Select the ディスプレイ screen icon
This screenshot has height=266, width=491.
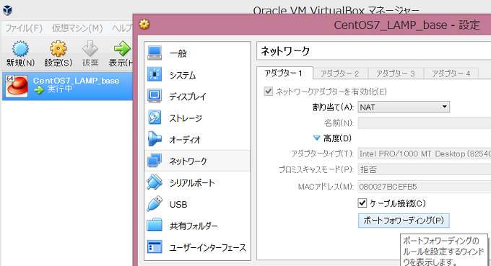pos(155,97)
